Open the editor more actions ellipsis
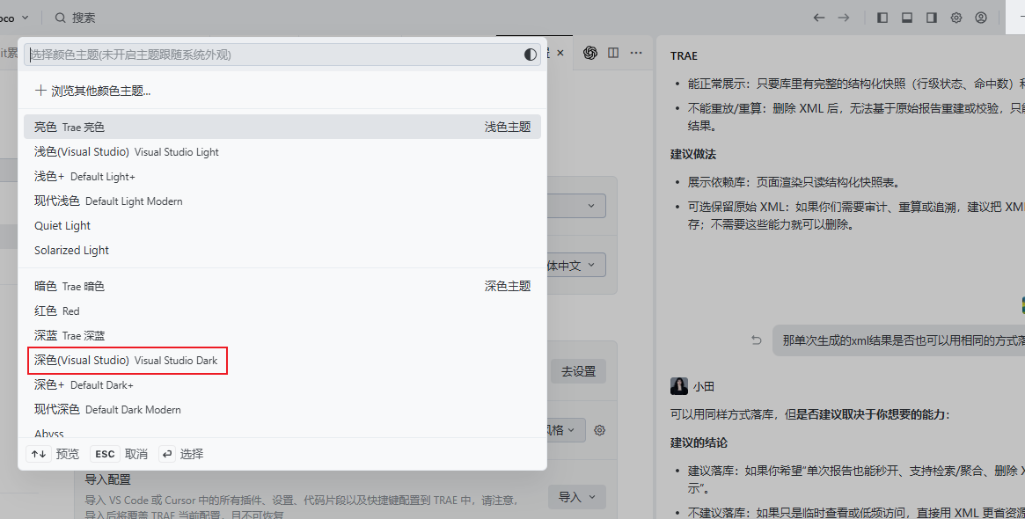The width and height of the screenshot is (1025, 519). (x=636, y=53)
